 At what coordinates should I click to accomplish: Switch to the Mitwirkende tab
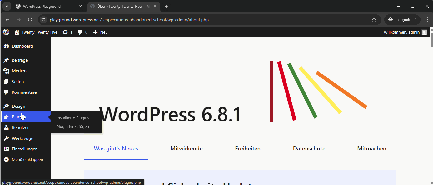pyautogui.click(x=187, y=149)
